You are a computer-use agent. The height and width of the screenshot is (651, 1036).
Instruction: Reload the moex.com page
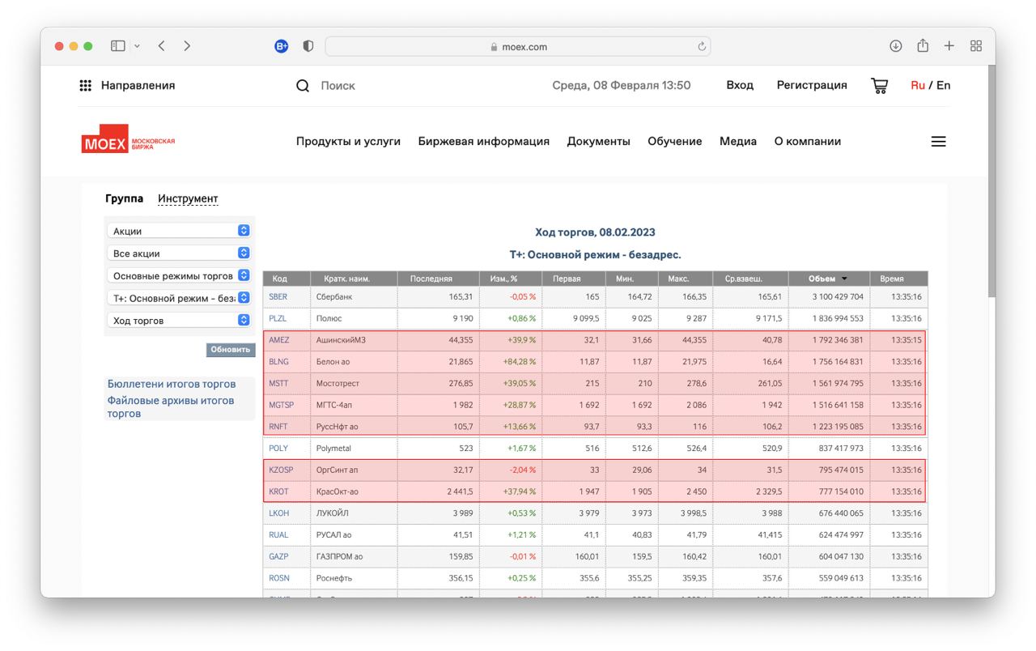click(702, 46)
